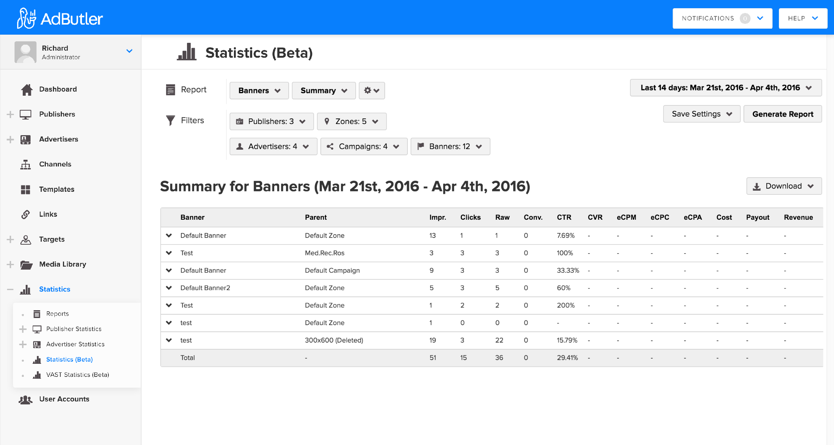Screen dimensions: 834x445
Task: Expand the Publishers sidebar section
Action: coord(10,114)
